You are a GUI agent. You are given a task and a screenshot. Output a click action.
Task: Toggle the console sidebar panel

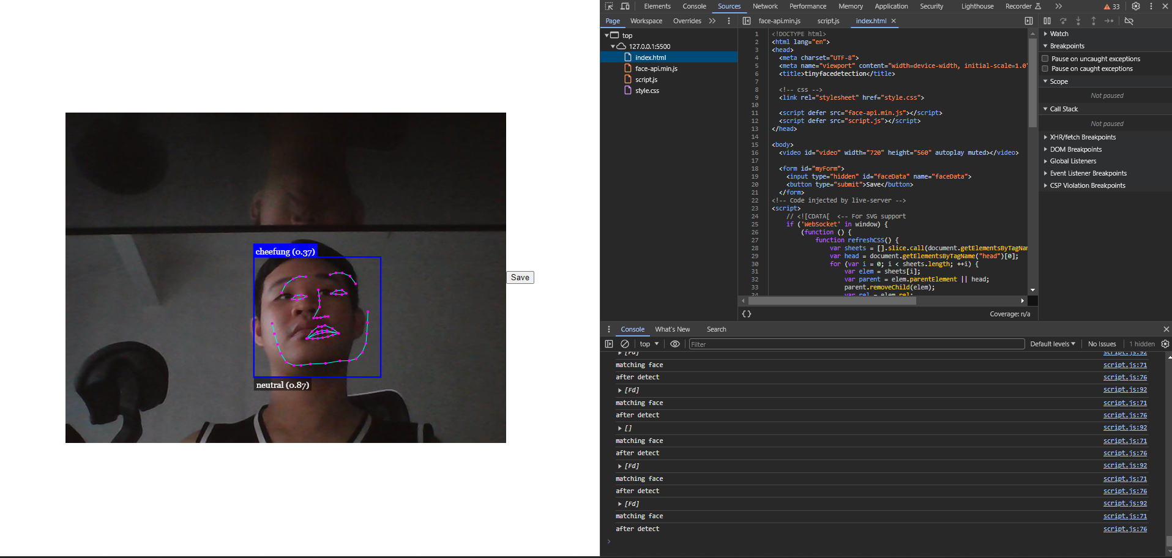pos(609,344)
